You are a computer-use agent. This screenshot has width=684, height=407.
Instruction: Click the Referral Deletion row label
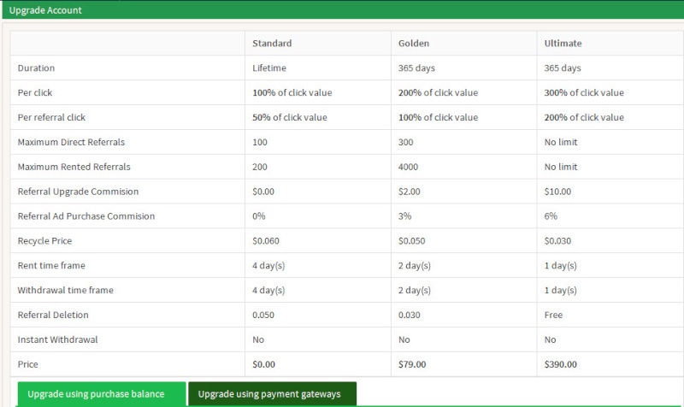[53, 315]
